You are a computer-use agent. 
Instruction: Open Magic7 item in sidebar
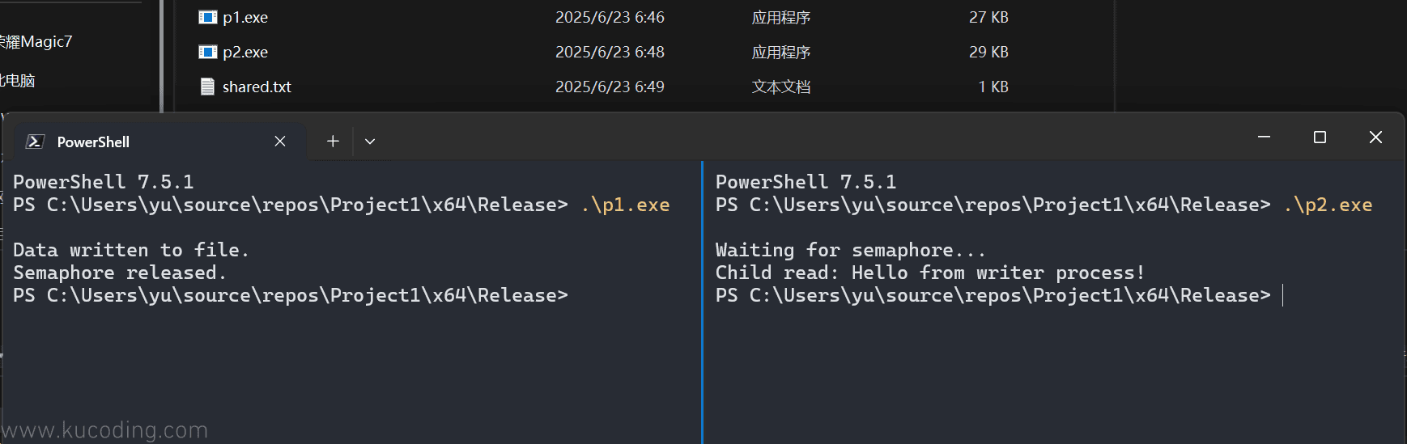point(36,41)
